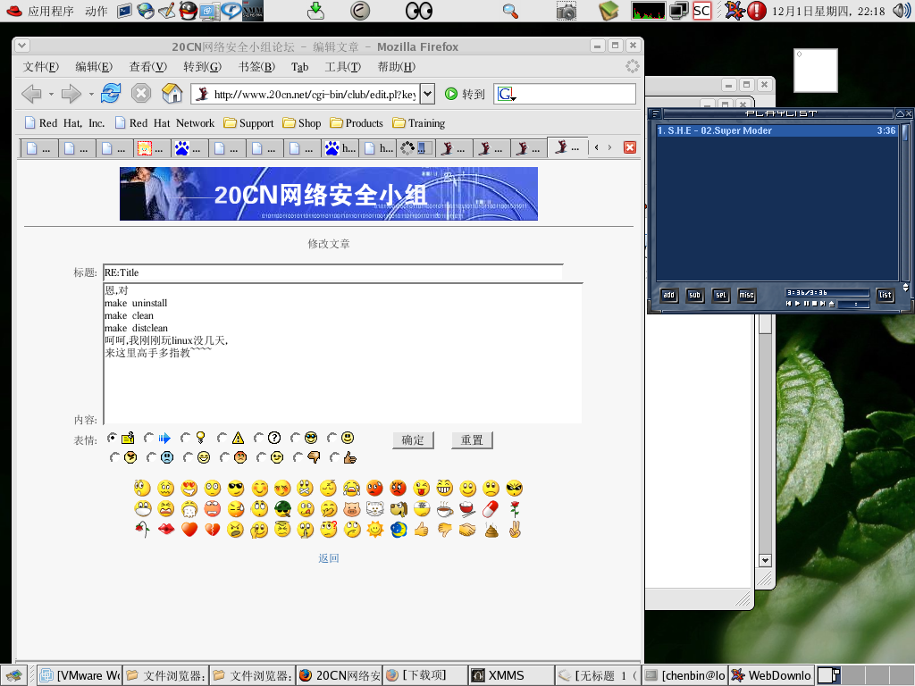
Task: Click the 确定 submit button
Action: [x=413, y=439]
